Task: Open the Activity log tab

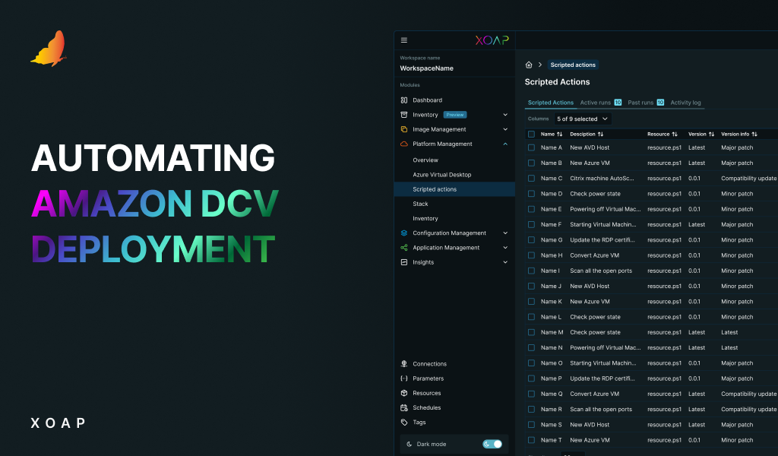Action: [x=685, y=102]
